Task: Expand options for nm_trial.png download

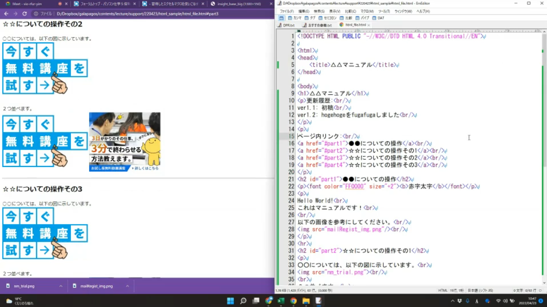Action: point(61,286)
